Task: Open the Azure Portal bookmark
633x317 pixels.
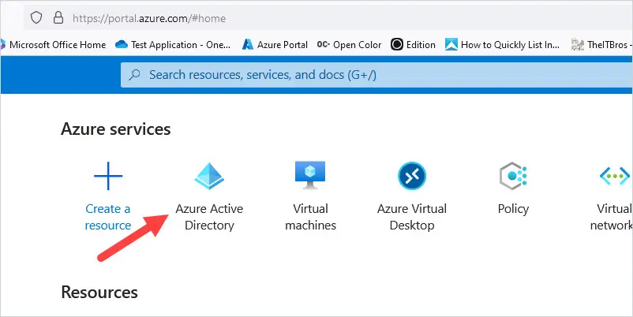Action: click(x=275, y=45)
